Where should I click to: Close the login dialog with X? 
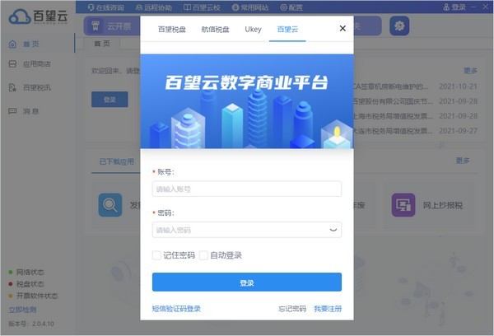point(343,28)
